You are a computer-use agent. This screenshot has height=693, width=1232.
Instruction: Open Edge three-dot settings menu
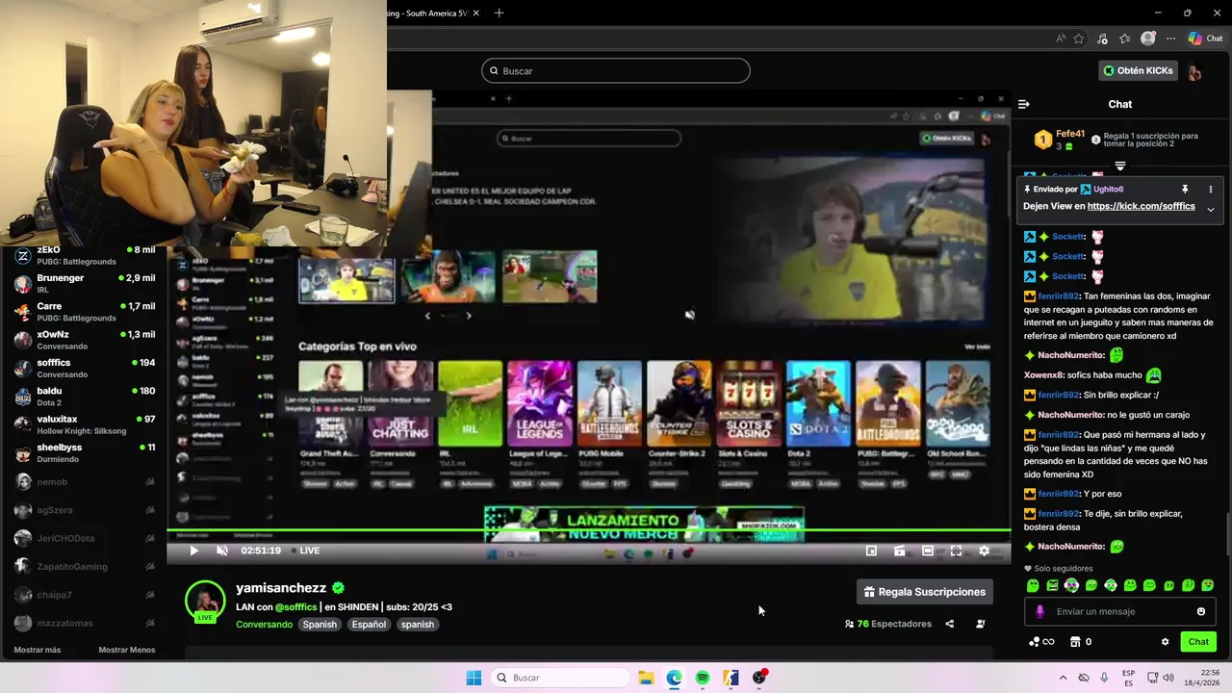1170,38
